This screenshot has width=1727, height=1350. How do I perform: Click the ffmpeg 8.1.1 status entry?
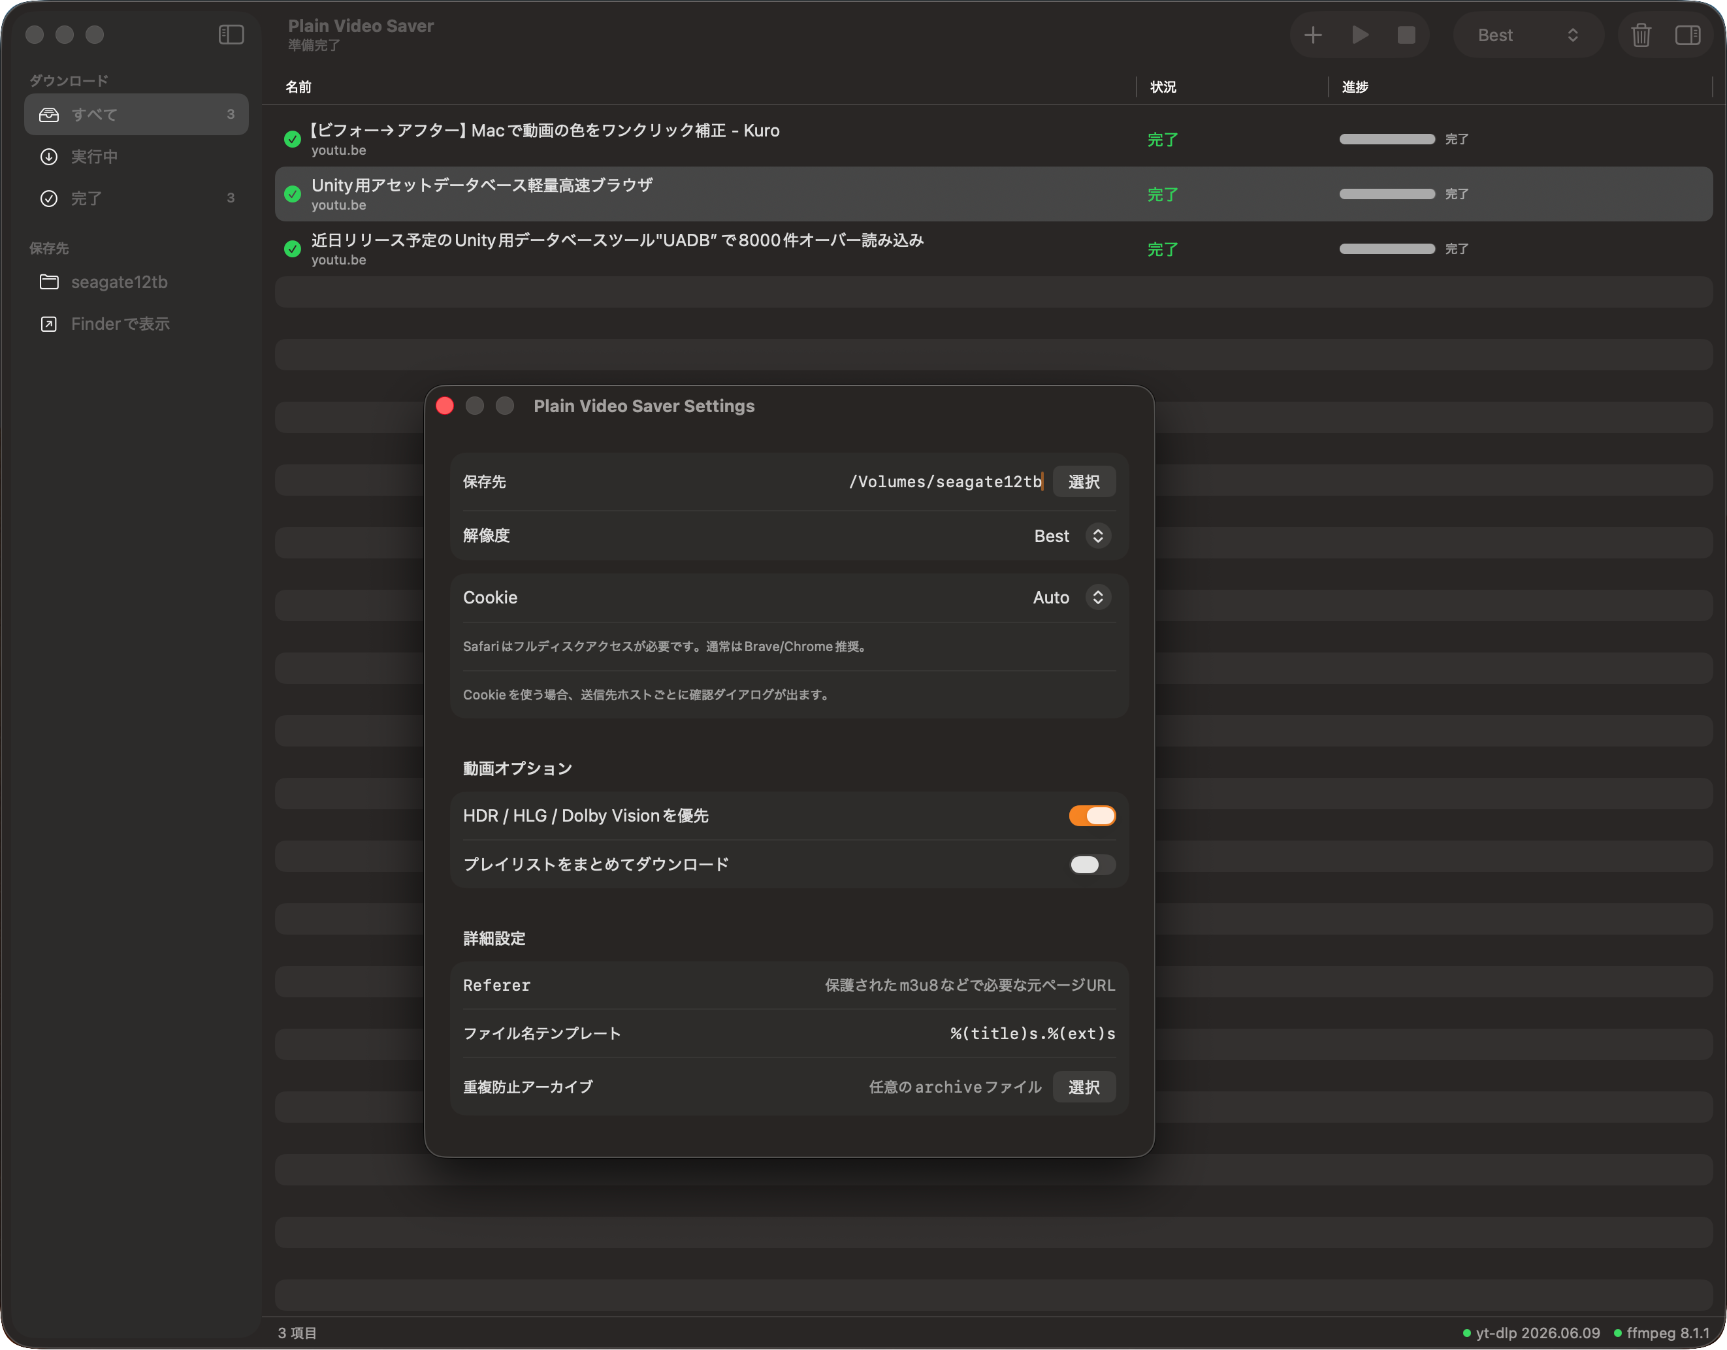pos(1662,1334)
